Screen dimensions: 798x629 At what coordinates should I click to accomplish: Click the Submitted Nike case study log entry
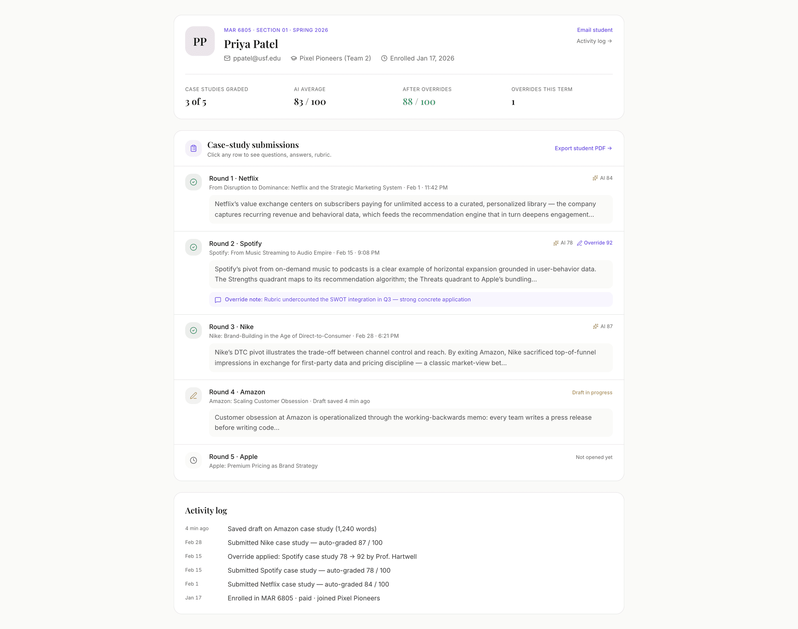pos(305,543)
